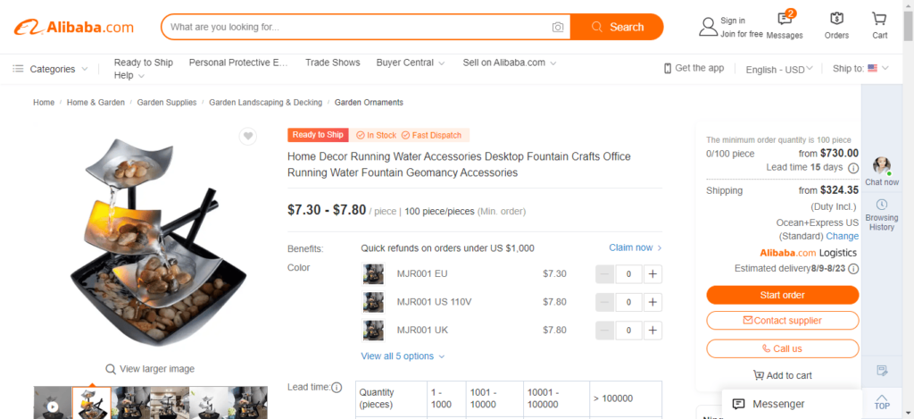Viewport: 914px width, 419px height.
Task: Click the Start order button
Action: (782, 295)
